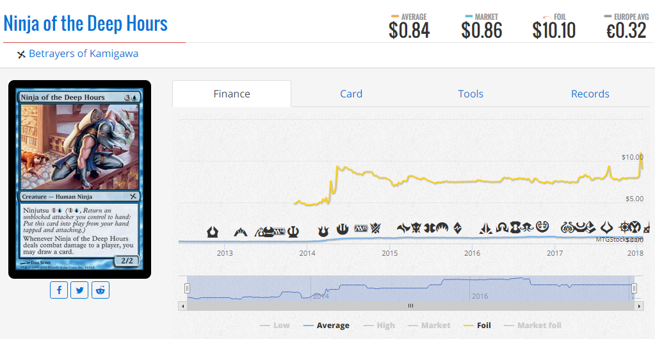Hide the Average price line via legend
The image size is (655, 339).
(x=327, y=326)
